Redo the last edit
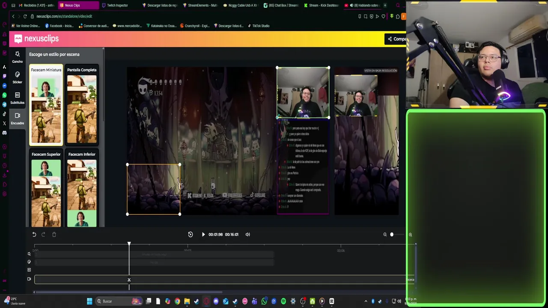The image size is (548, 308). point(43,234)
